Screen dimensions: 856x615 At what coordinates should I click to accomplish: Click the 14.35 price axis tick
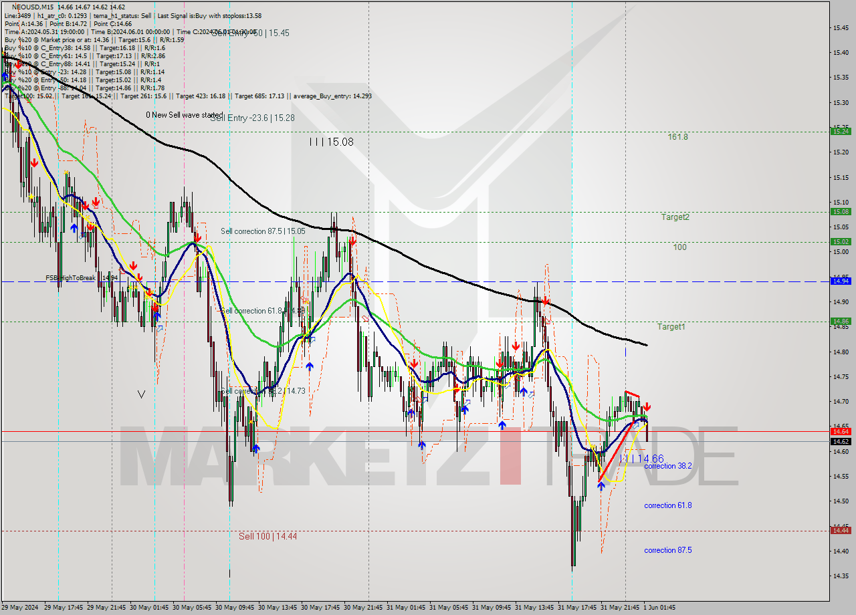(841, 576)
